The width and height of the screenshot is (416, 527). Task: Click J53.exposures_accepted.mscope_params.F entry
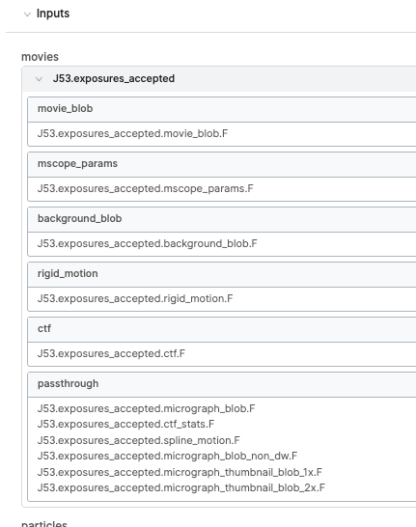(145, 188)
